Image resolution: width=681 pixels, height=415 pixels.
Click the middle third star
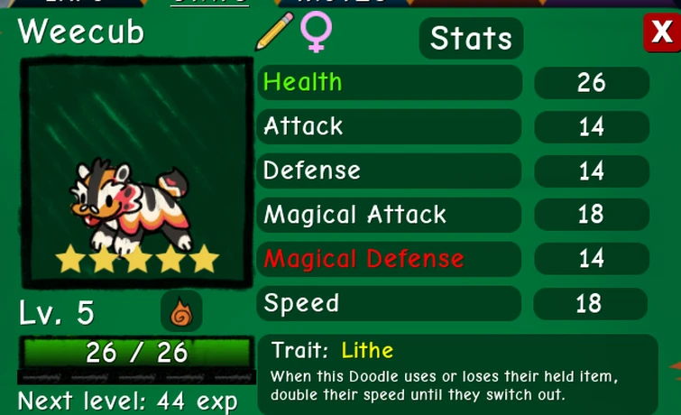137,259
